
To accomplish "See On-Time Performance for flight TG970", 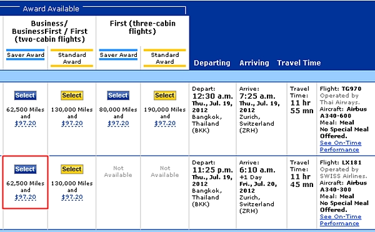I will pos(341,146).
